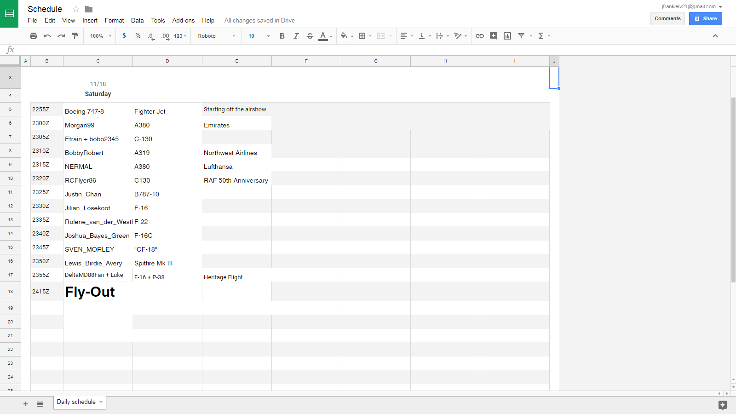The height and width of the screenshot is (414, 736).
Task: Redo the last action
Action: [x=61, y=36]
